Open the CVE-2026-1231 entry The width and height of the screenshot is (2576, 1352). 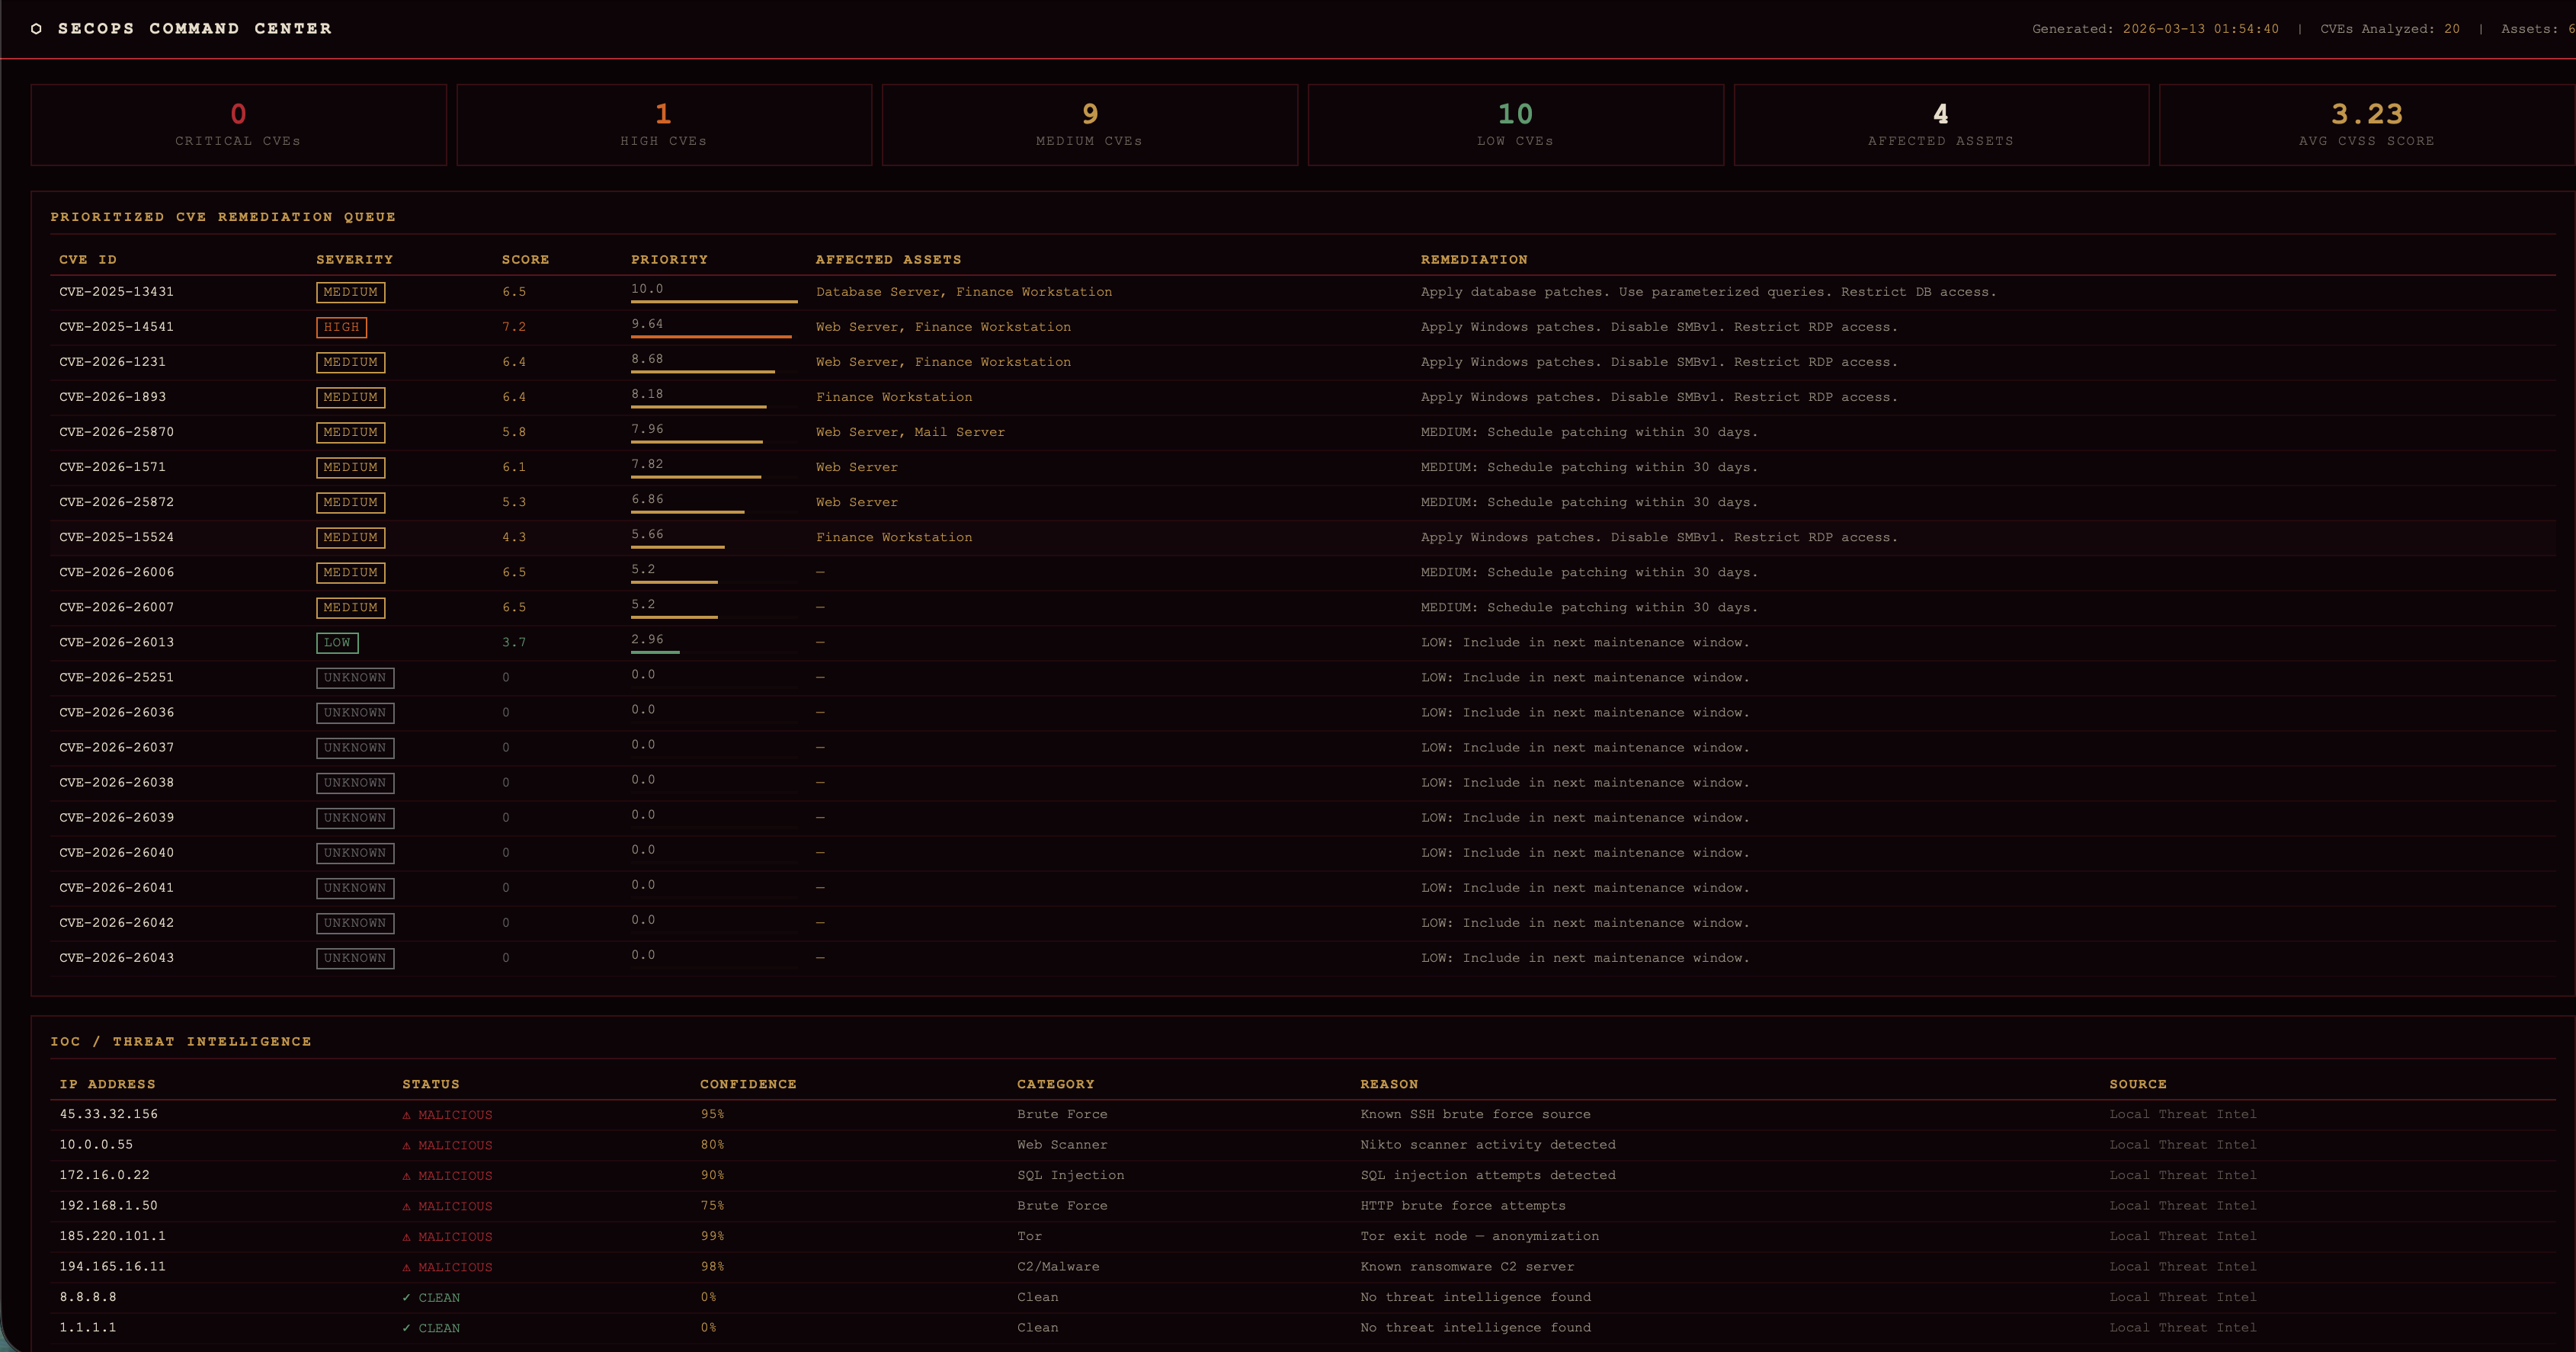[112, 362]
